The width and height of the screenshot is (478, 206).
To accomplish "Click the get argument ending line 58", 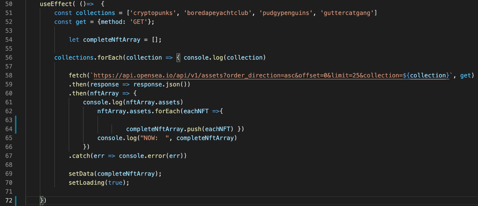I will click(465, 75).
